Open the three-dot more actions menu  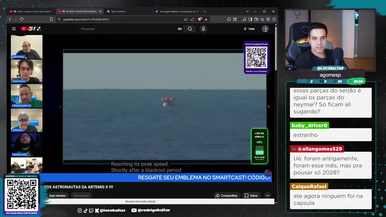pos(267,196)
